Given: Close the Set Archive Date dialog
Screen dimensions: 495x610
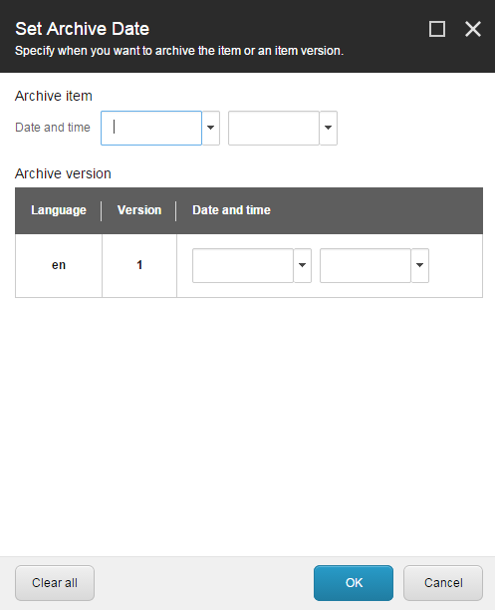Looking at the screenshot, I should point(473,29).
